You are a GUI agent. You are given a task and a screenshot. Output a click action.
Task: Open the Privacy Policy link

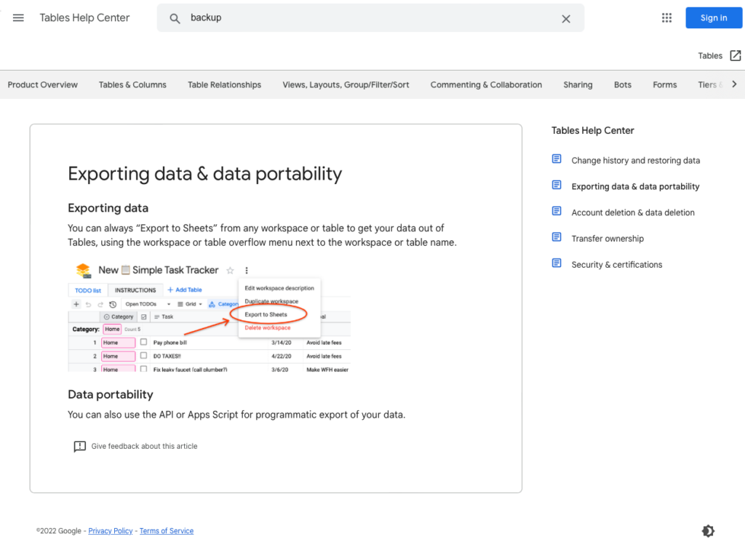[111, 531]
